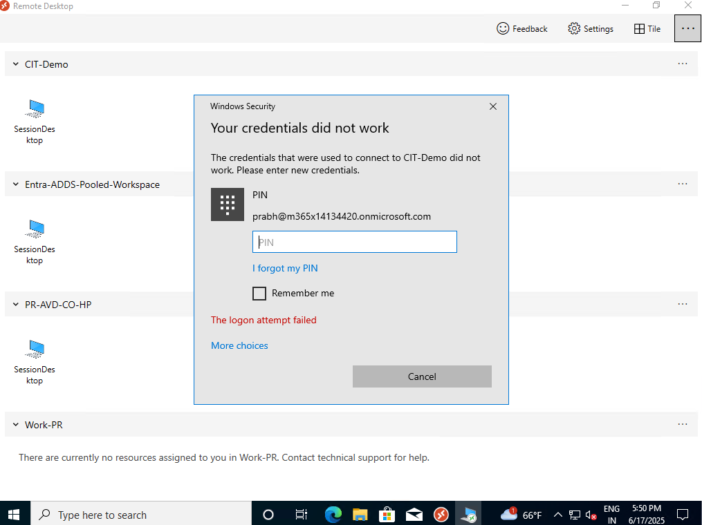The image size is (702, 525).
Task: Open SessionDesktop under CIT-Demo
Action: coord(35,121)
